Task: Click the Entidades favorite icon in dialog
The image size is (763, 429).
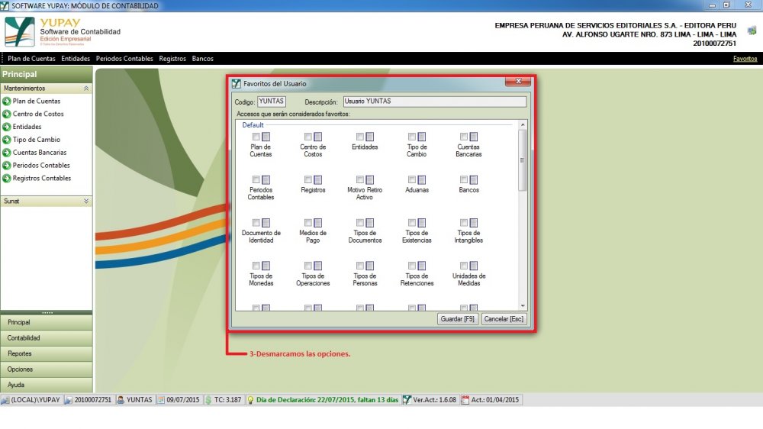Action: point(370,137)
